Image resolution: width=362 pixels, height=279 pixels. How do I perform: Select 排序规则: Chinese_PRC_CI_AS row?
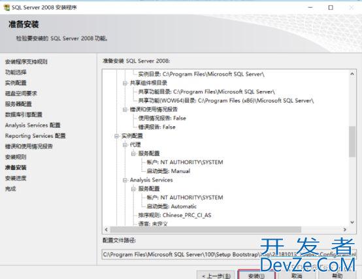click(174, 215)
